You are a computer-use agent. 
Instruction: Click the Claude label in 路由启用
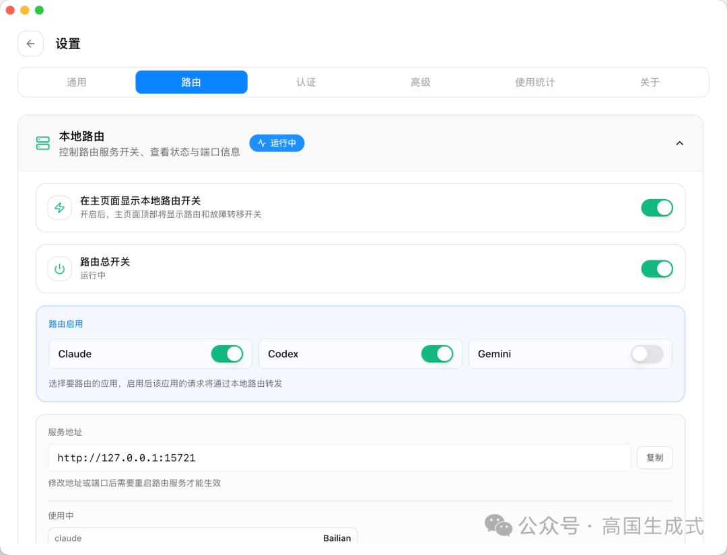click(x=75, y=354)
